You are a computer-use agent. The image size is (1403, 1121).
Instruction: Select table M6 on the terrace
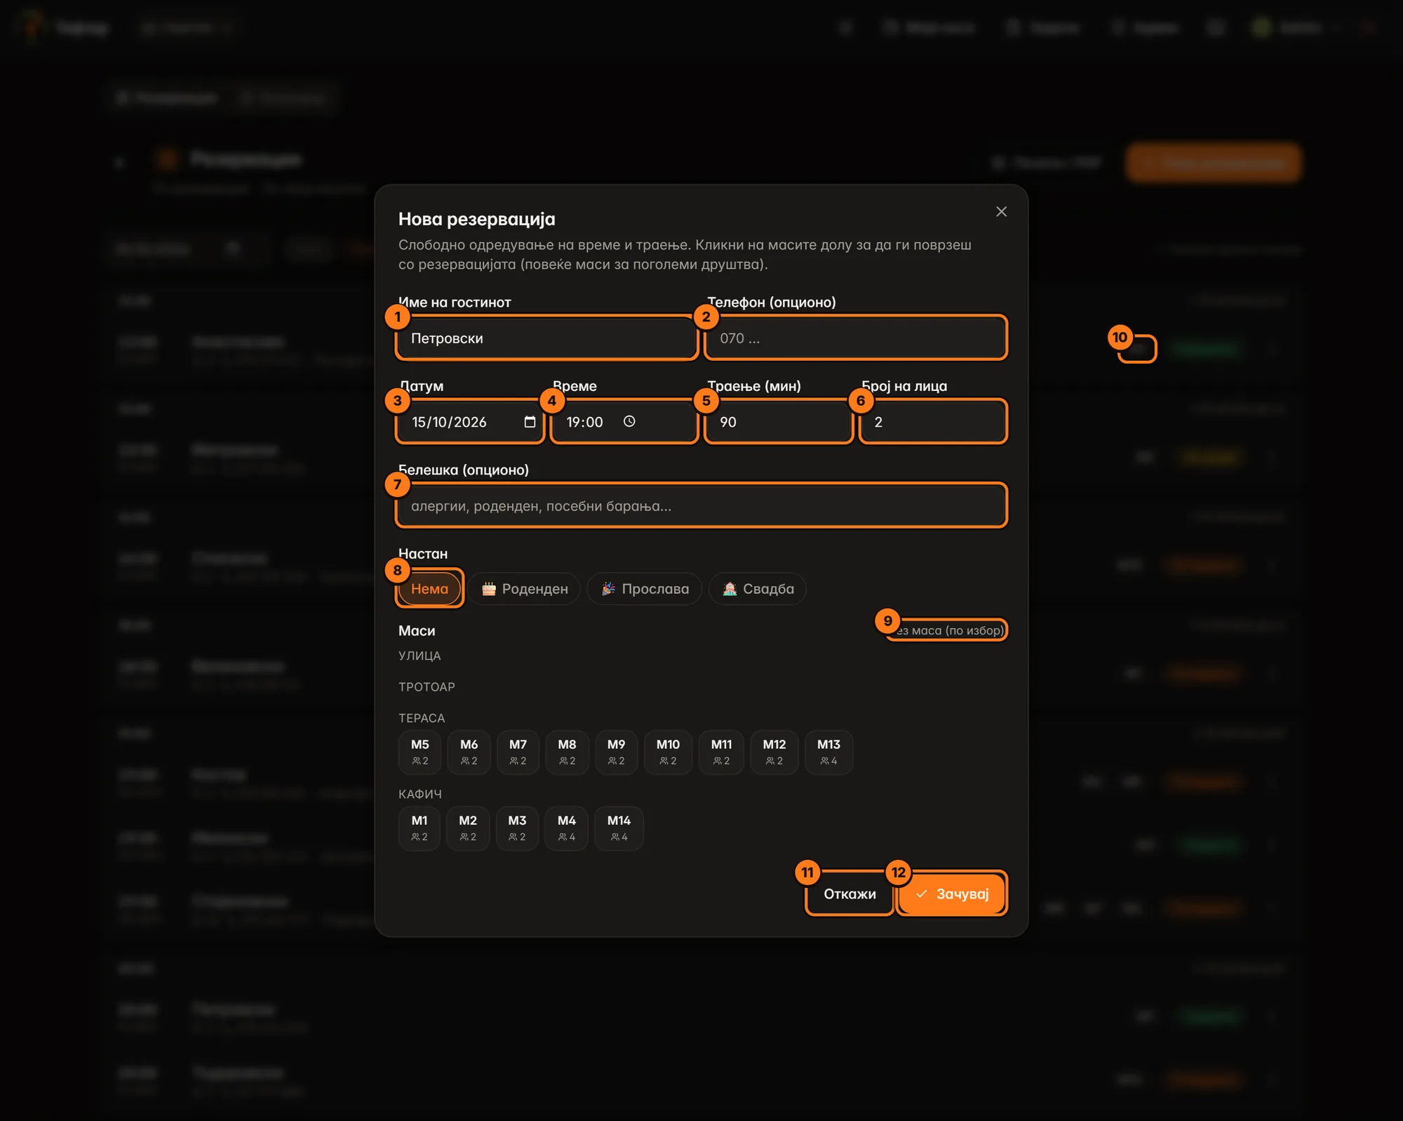469,752
